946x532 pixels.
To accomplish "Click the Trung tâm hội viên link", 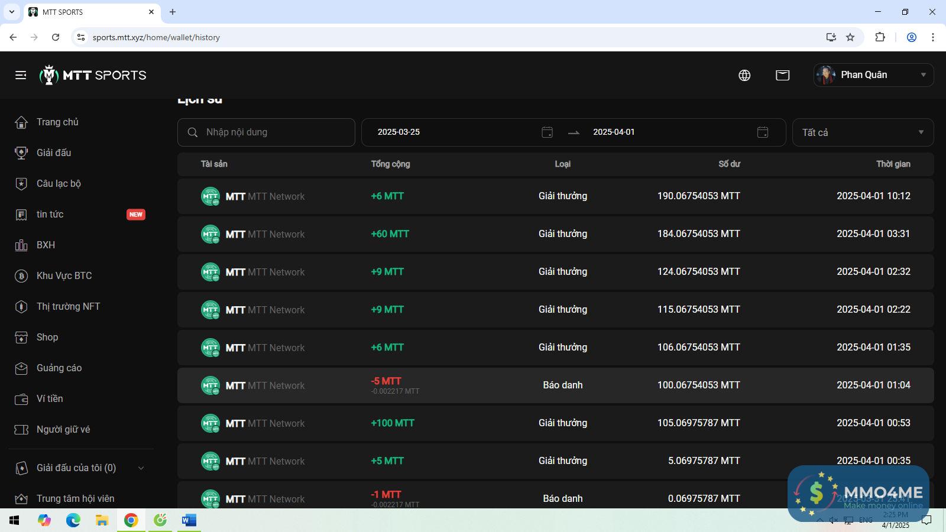I will [x=75, y=498].
